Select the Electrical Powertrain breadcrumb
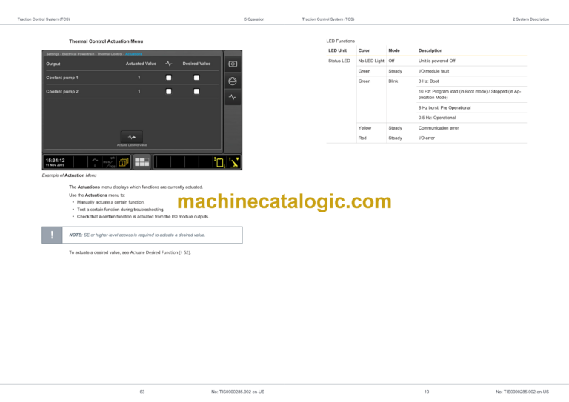Viewport: 569px width, 402px height. coord(78,54)
